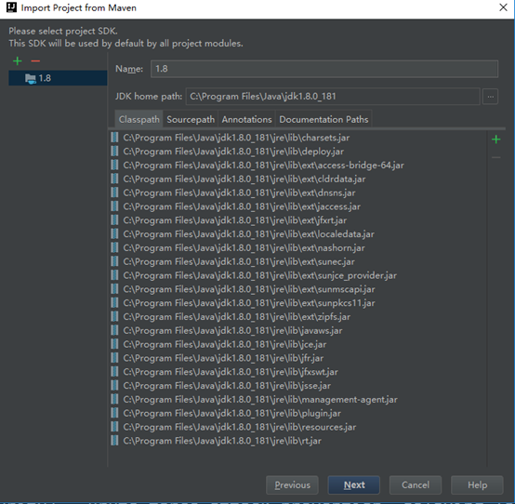The image size is (515, 504).
Task: Click the jar icon beside charsets.jar
Action: [114, 138]
